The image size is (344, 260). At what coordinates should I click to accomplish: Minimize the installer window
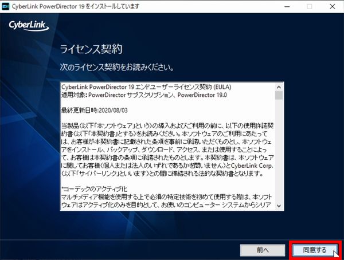pyautogui.click(x=287, y=6)
